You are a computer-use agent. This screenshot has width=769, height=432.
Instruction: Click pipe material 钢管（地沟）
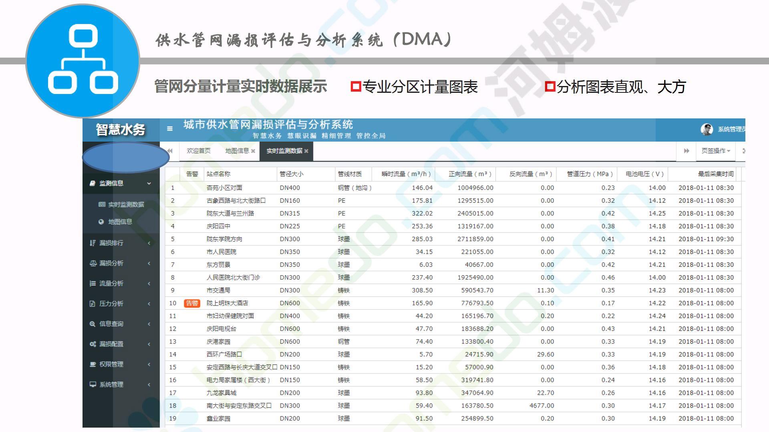(x=355, y=188)
